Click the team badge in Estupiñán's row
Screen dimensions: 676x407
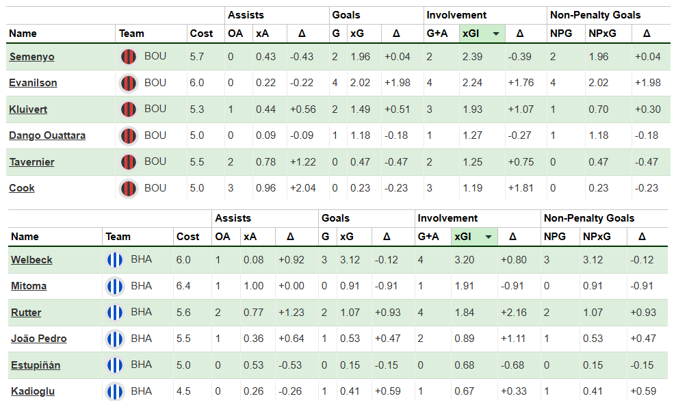(114, 365)
